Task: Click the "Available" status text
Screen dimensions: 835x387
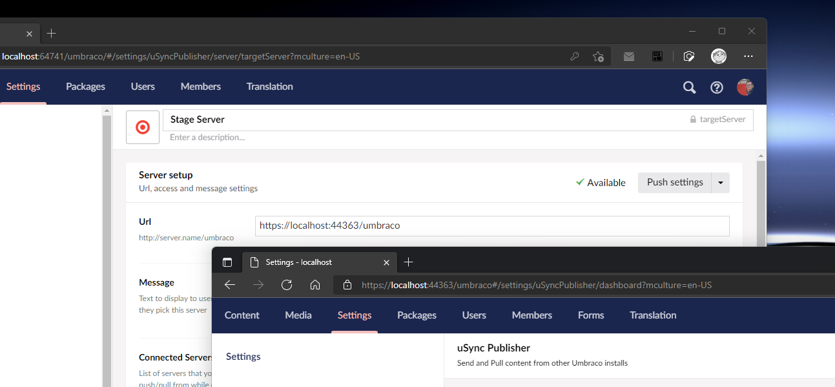Action: [x=606, y=183]
